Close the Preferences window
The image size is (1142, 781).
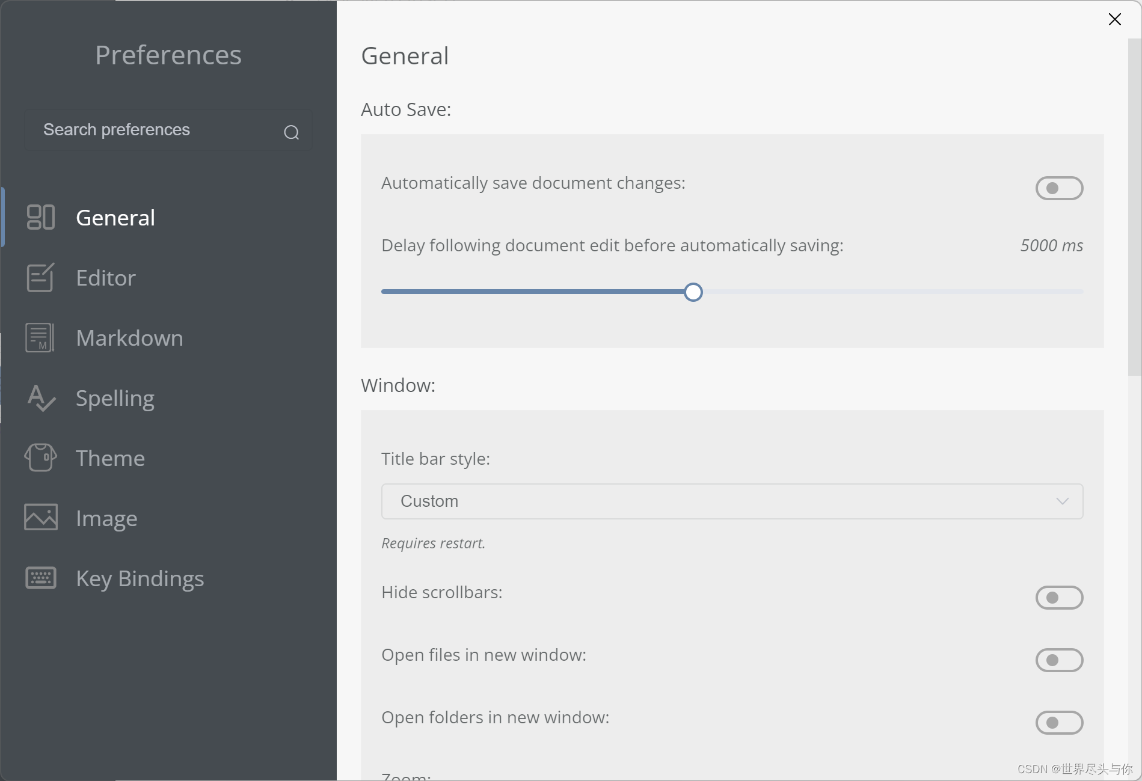click(1114, 19)
